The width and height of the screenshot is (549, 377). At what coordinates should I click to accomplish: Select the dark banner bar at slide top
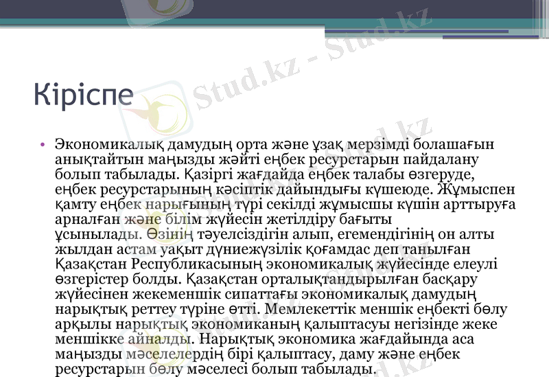pos(274,9)
